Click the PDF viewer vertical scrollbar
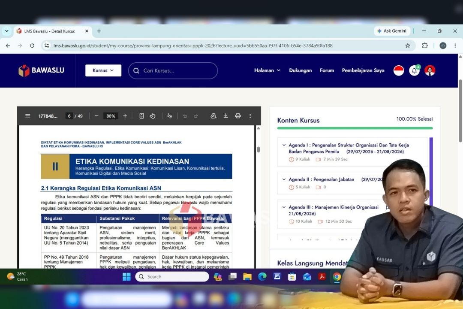 coord(259,150)
